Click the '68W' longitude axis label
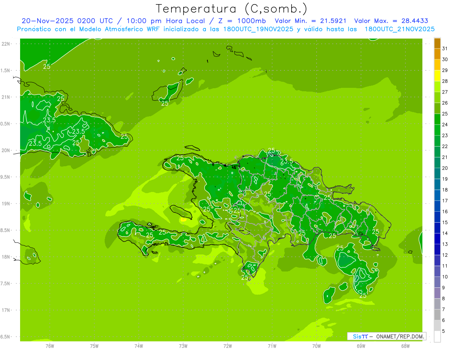Image resolution: width=455 pixels, height=351 pixels. pos(405,346)
